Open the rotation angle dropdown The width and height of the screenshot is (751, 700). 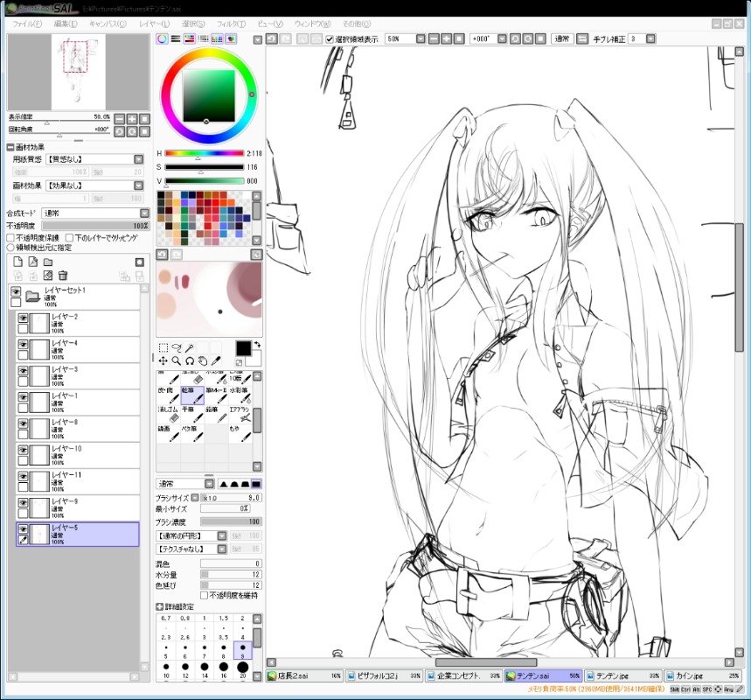pos(502,38)
